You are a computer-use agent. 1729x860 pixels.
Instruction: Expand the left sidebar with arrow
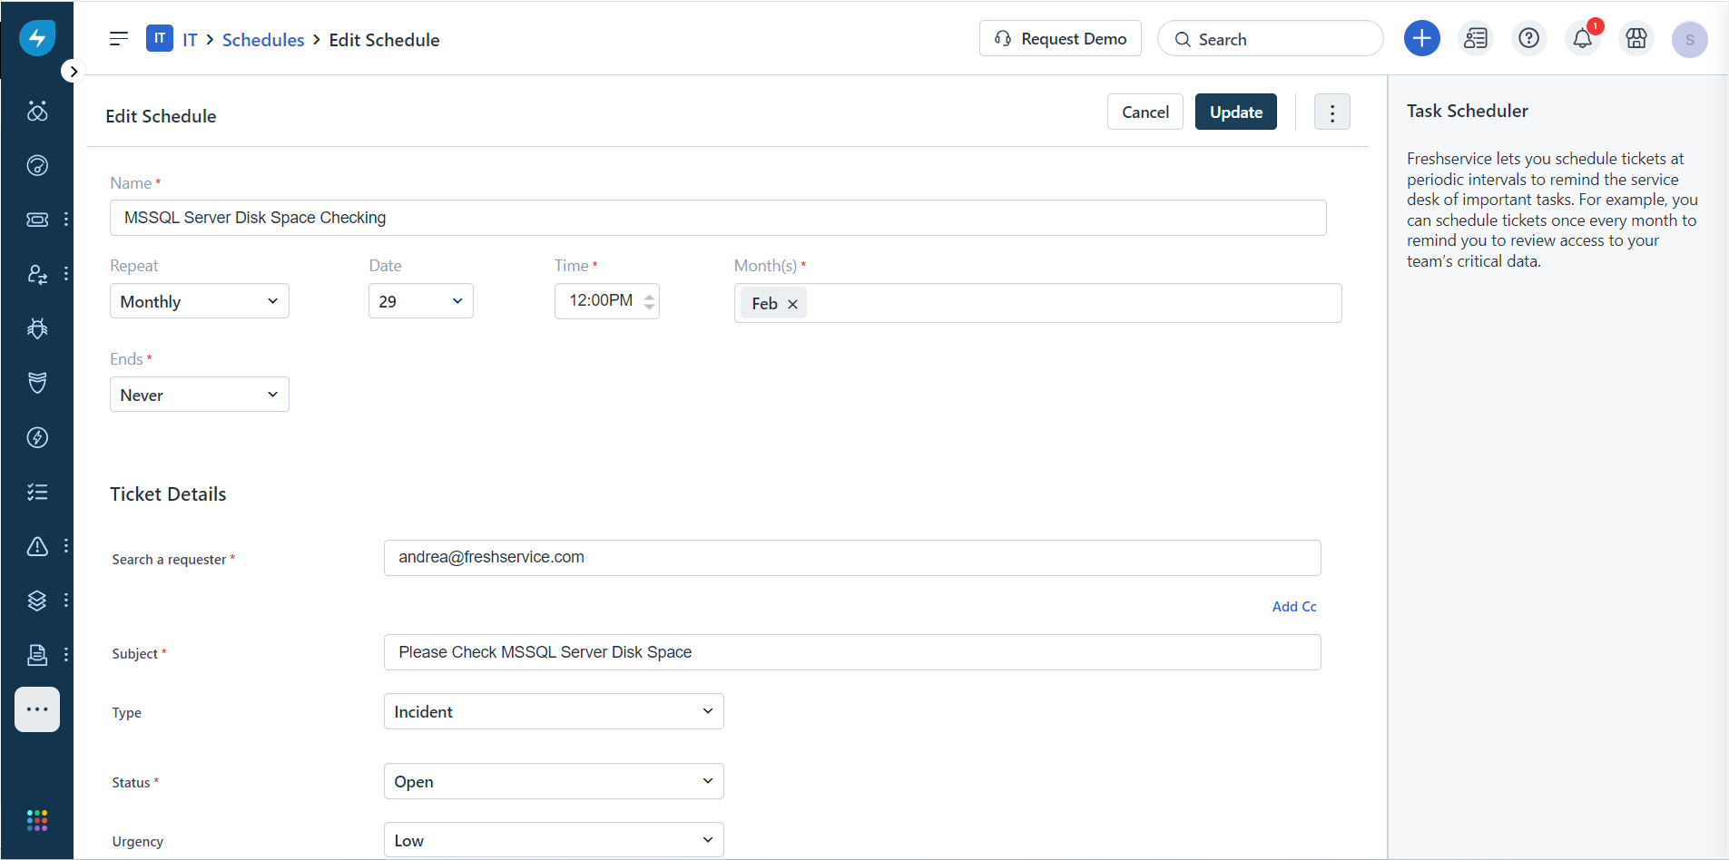pyautogui.click(x=73, y=72)
